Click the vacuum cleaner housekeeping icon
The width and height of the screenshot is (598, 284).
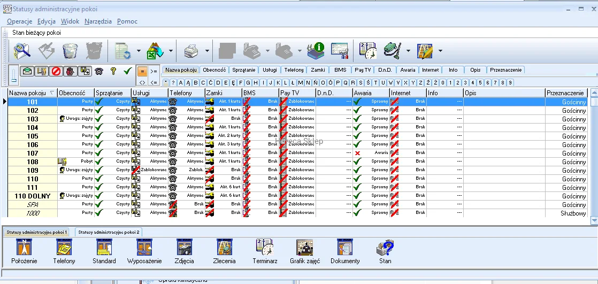pyautogui.click(x=393, y=51)
